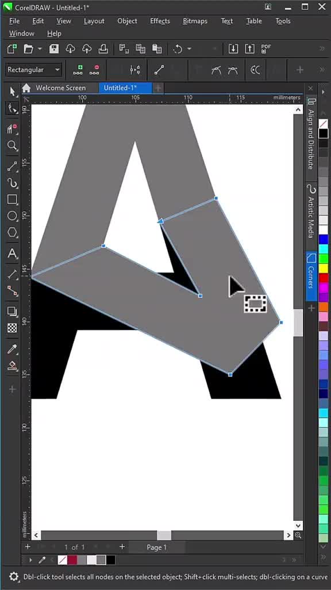The height and width of the screenshot is (590, 331).
Task: Click the Export icon
Action: coord(249,49)
